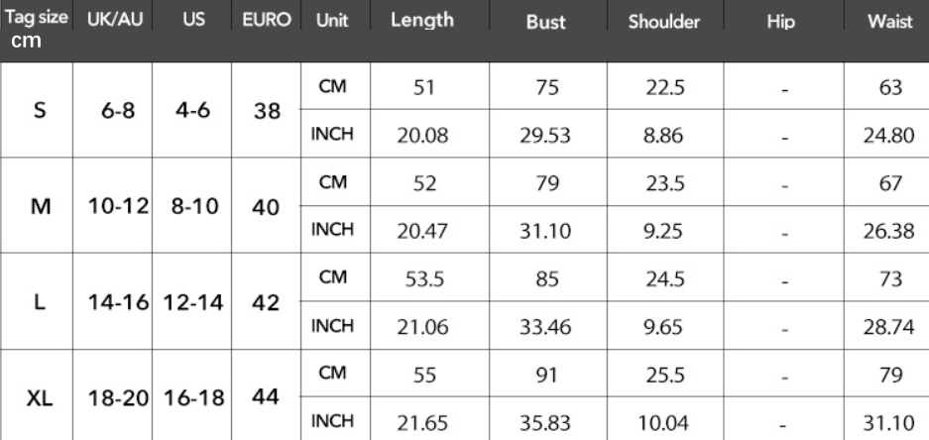Click the Bust column header
The image size is (929, 440).
pyautogui.click(x=545, y=22)
